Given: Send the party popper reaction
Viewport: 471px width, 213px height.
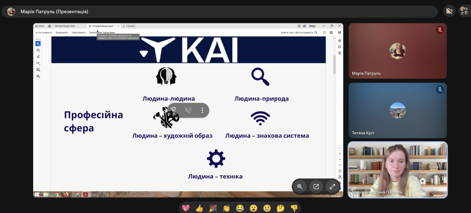Looking at the screenshot, I should click(213, 208).
